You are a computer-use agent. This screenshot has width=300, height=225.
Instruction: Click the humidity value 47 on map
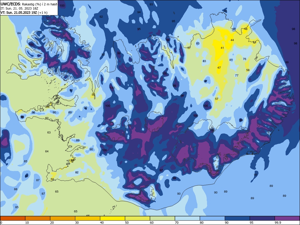pos(219,67)
